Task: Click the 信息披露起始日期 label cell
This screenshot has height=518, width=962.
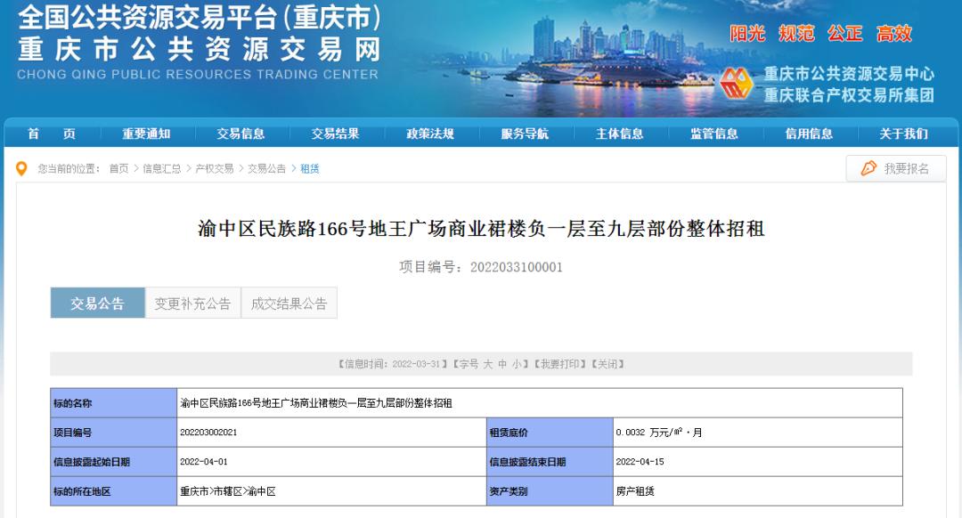Action: (113, 462)
